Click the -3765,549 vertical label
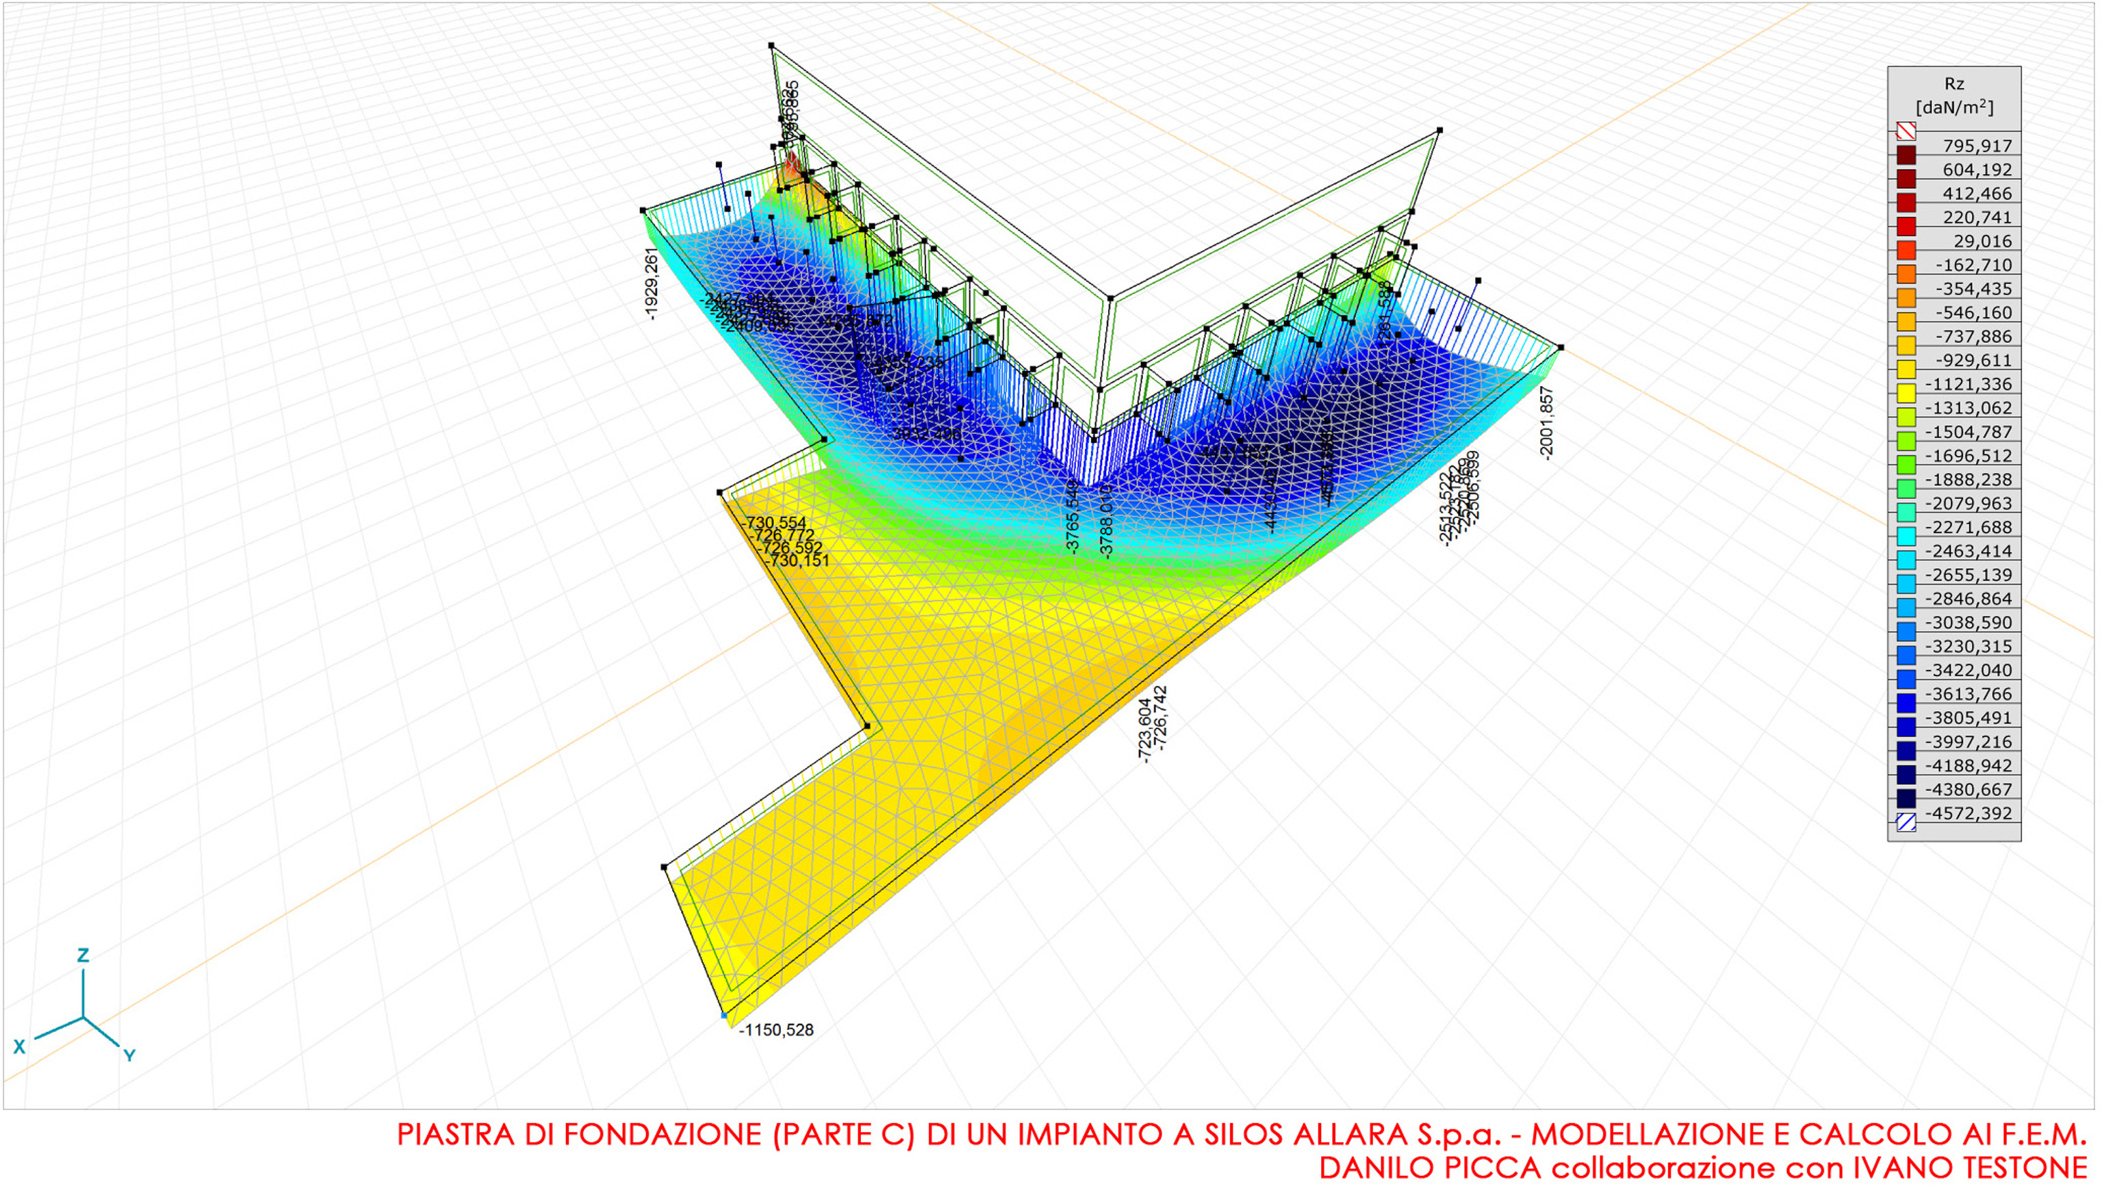This screenshot has height=1197, width=2102. click(1072, 518)
